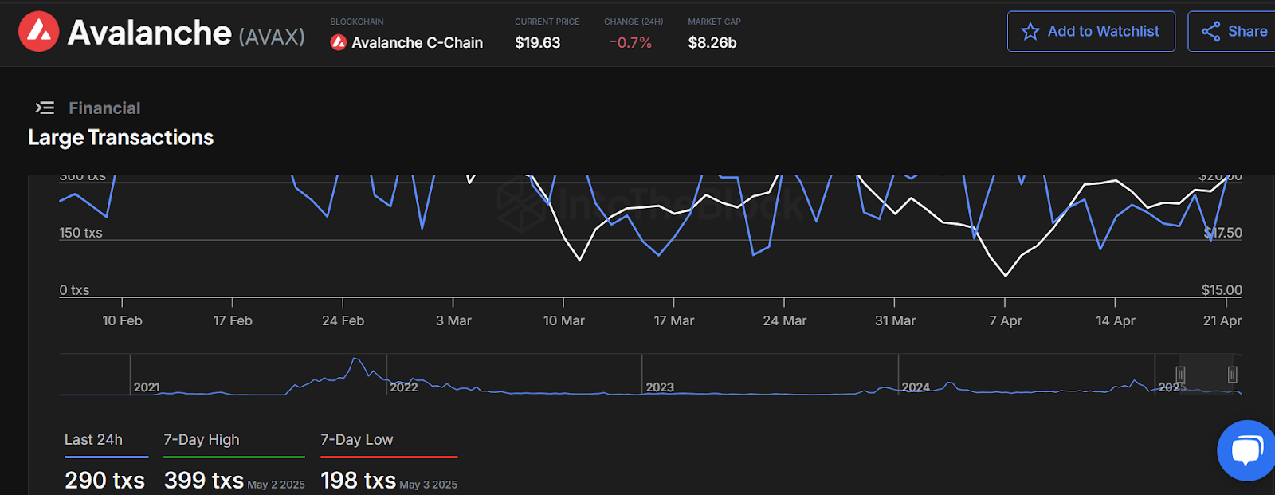Click the $17.50 price axis label
This screenshot has height=495, width=1275.
pos(1223,233)
